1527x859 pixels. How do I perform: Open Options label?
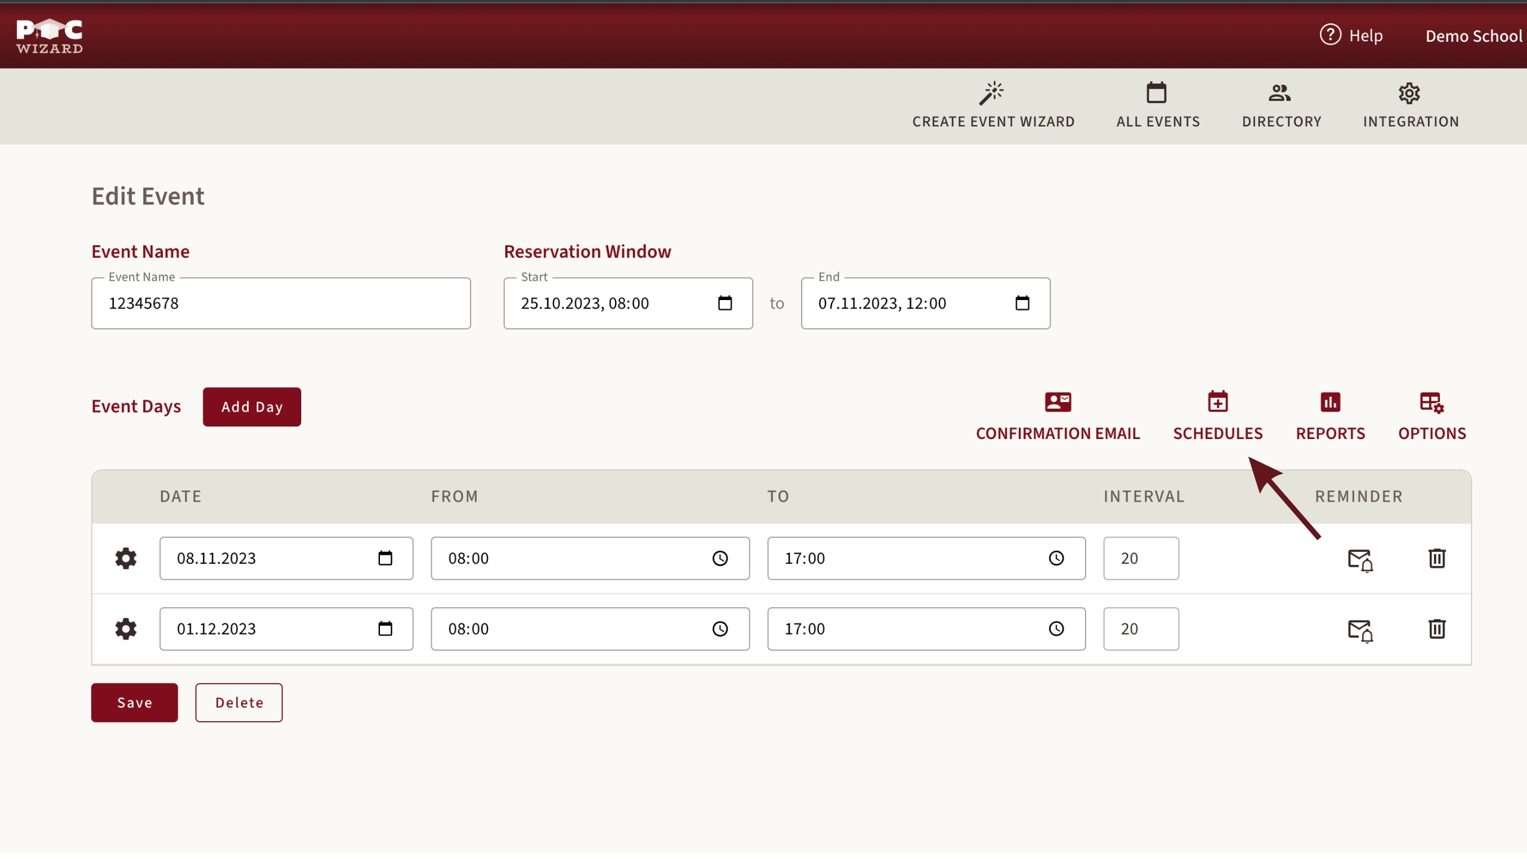coord(1432,434)
